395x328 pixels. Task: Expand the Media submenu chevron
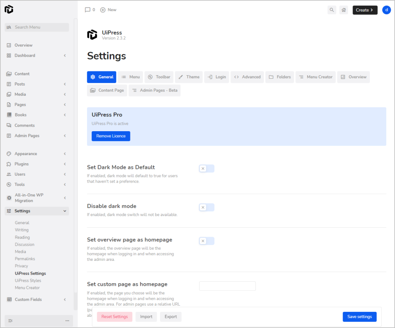tap(65, 94)
